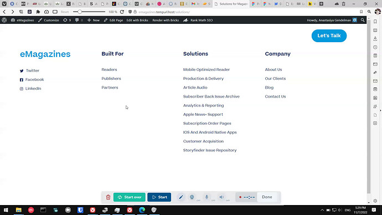This screenshot has width=382, height=215.
Task: Open the mail panel in sidebar
Action: pos(375,81)
